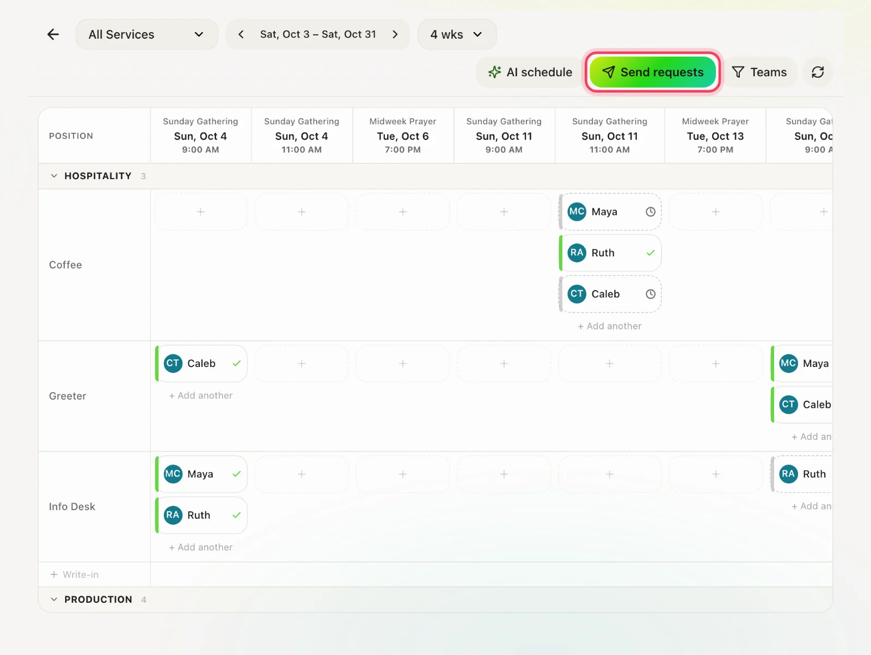The width and height of the screenshot is (871, 655).
Task: Collapse the PRODUCTION section
Action: tap(54, 599)
